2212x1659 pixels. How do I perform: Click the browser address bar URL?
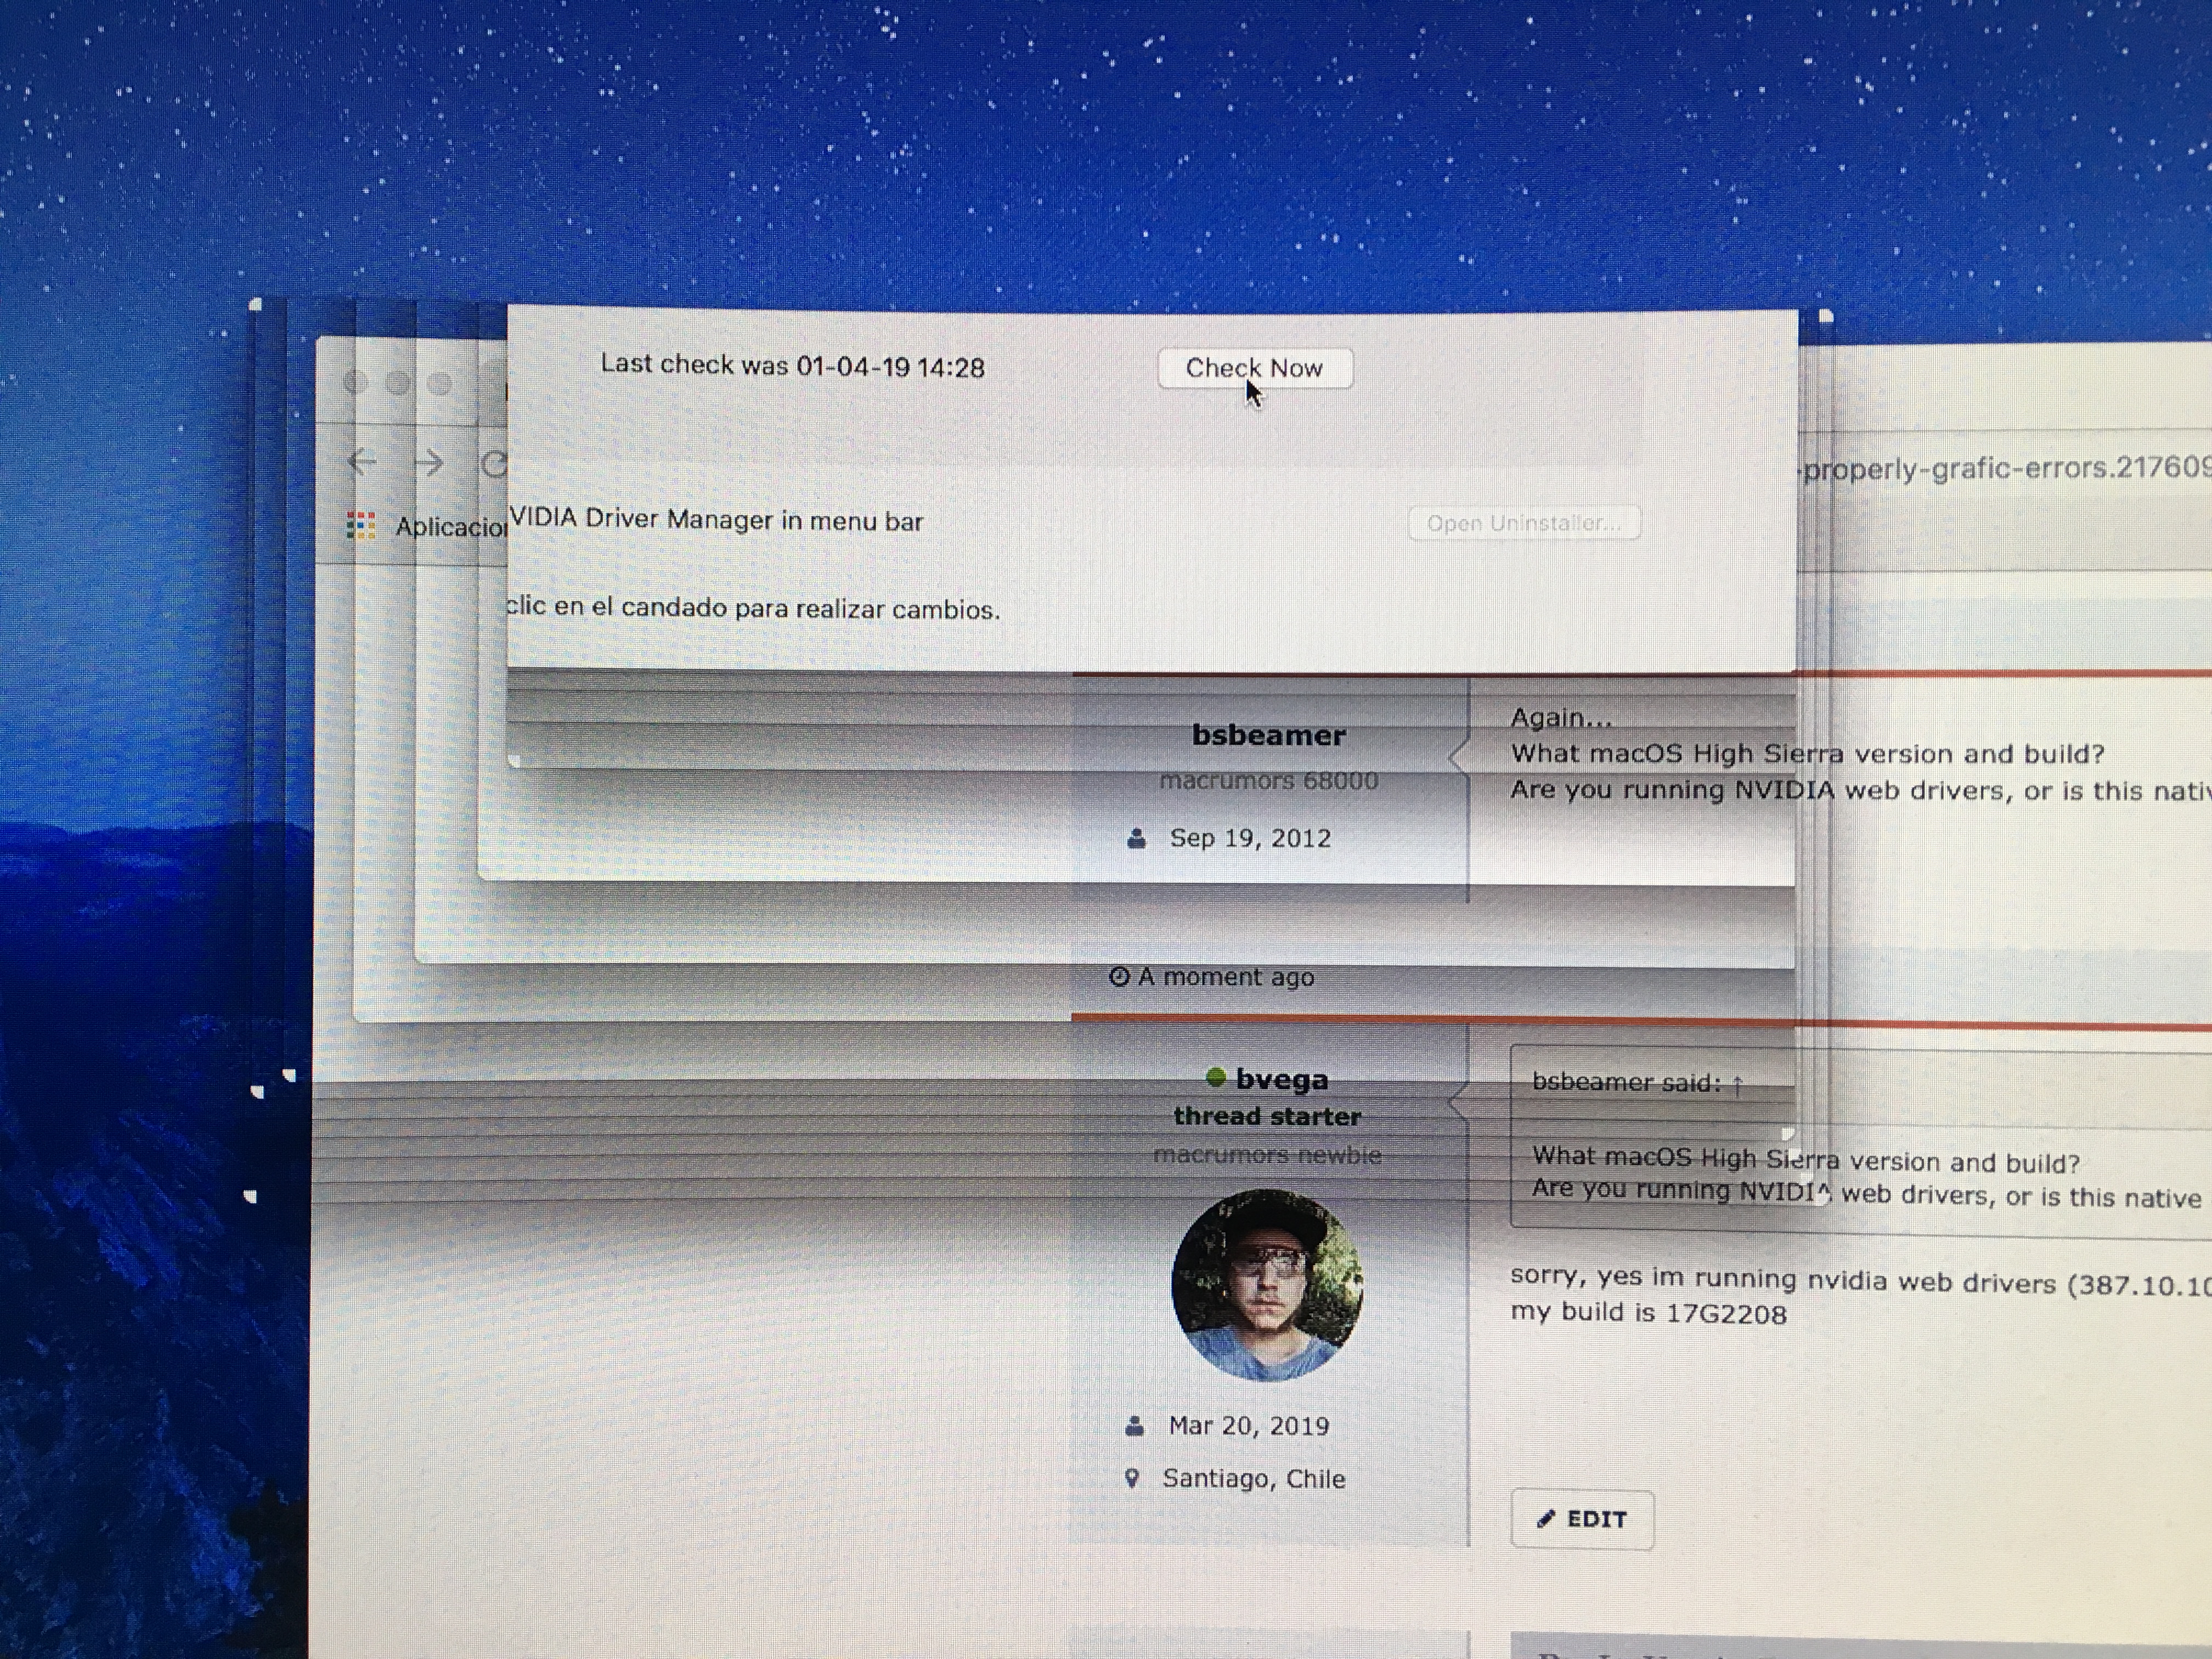pyautogui.click(x=2005, y=468)
